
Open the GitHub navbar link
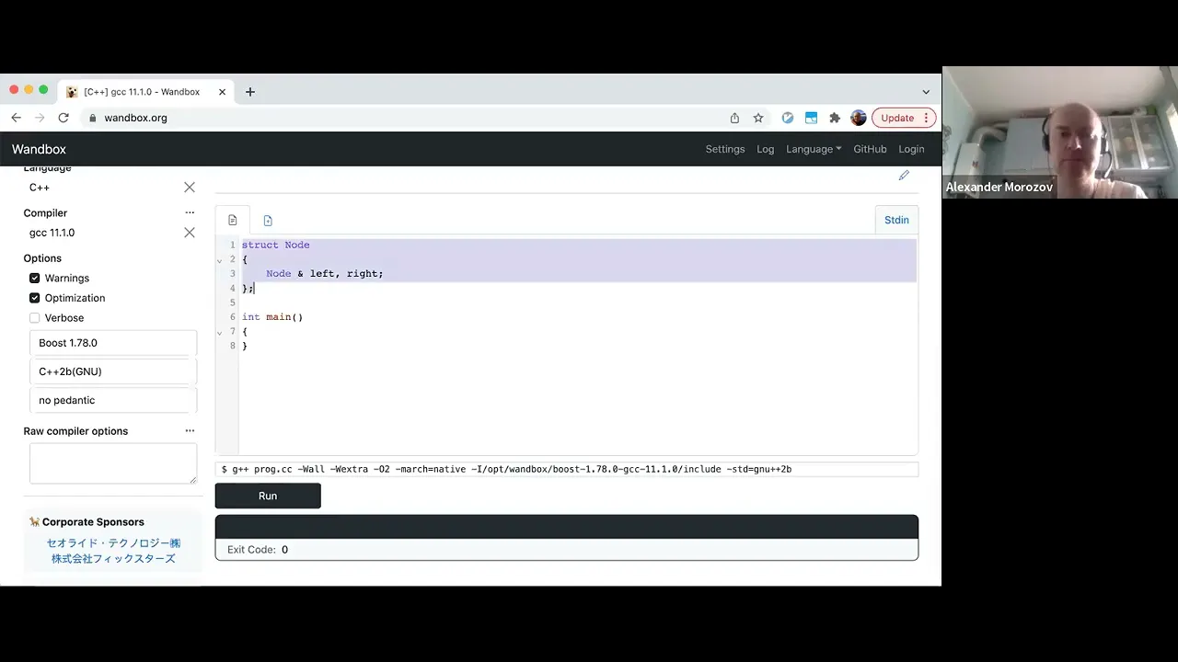point(870,149)
